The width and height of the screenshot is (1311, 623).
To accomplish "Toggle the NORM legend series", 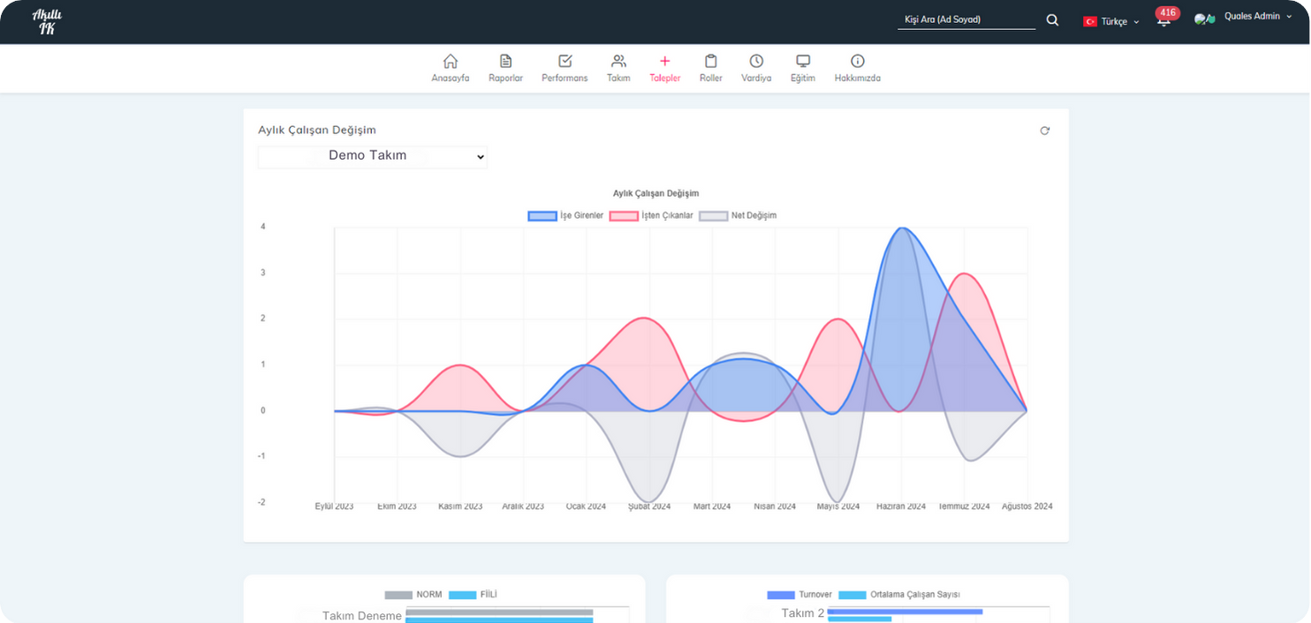I will 413,595.
